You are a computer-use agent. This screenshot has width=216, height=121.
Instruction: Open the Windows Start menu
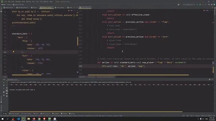pos(2,119)
